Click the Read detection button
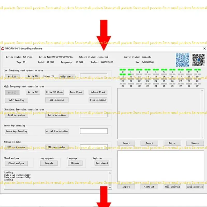 (x=17, y=115)
